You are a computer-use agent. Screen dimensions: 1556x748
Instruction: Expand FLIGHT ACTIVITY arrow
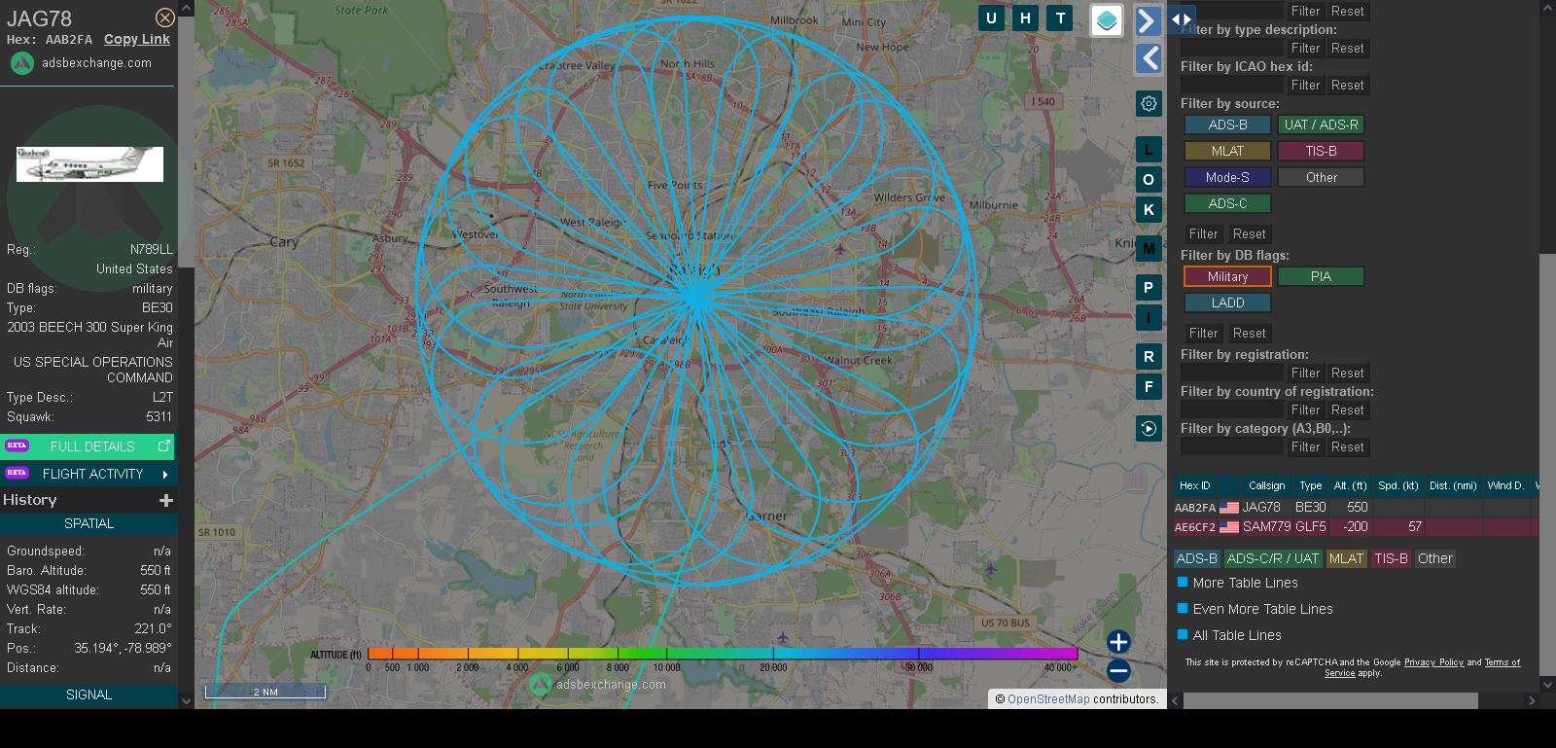click(165, 475)
